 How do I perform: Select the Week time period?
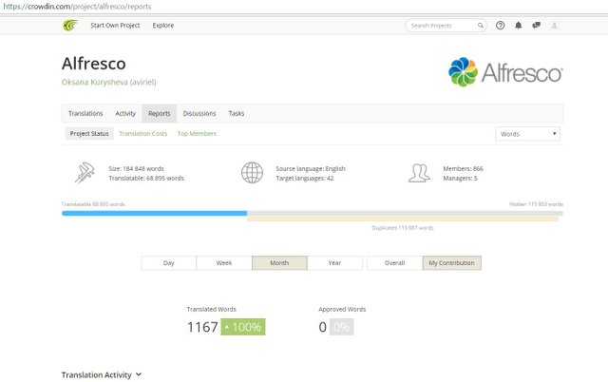coord(224,263)
